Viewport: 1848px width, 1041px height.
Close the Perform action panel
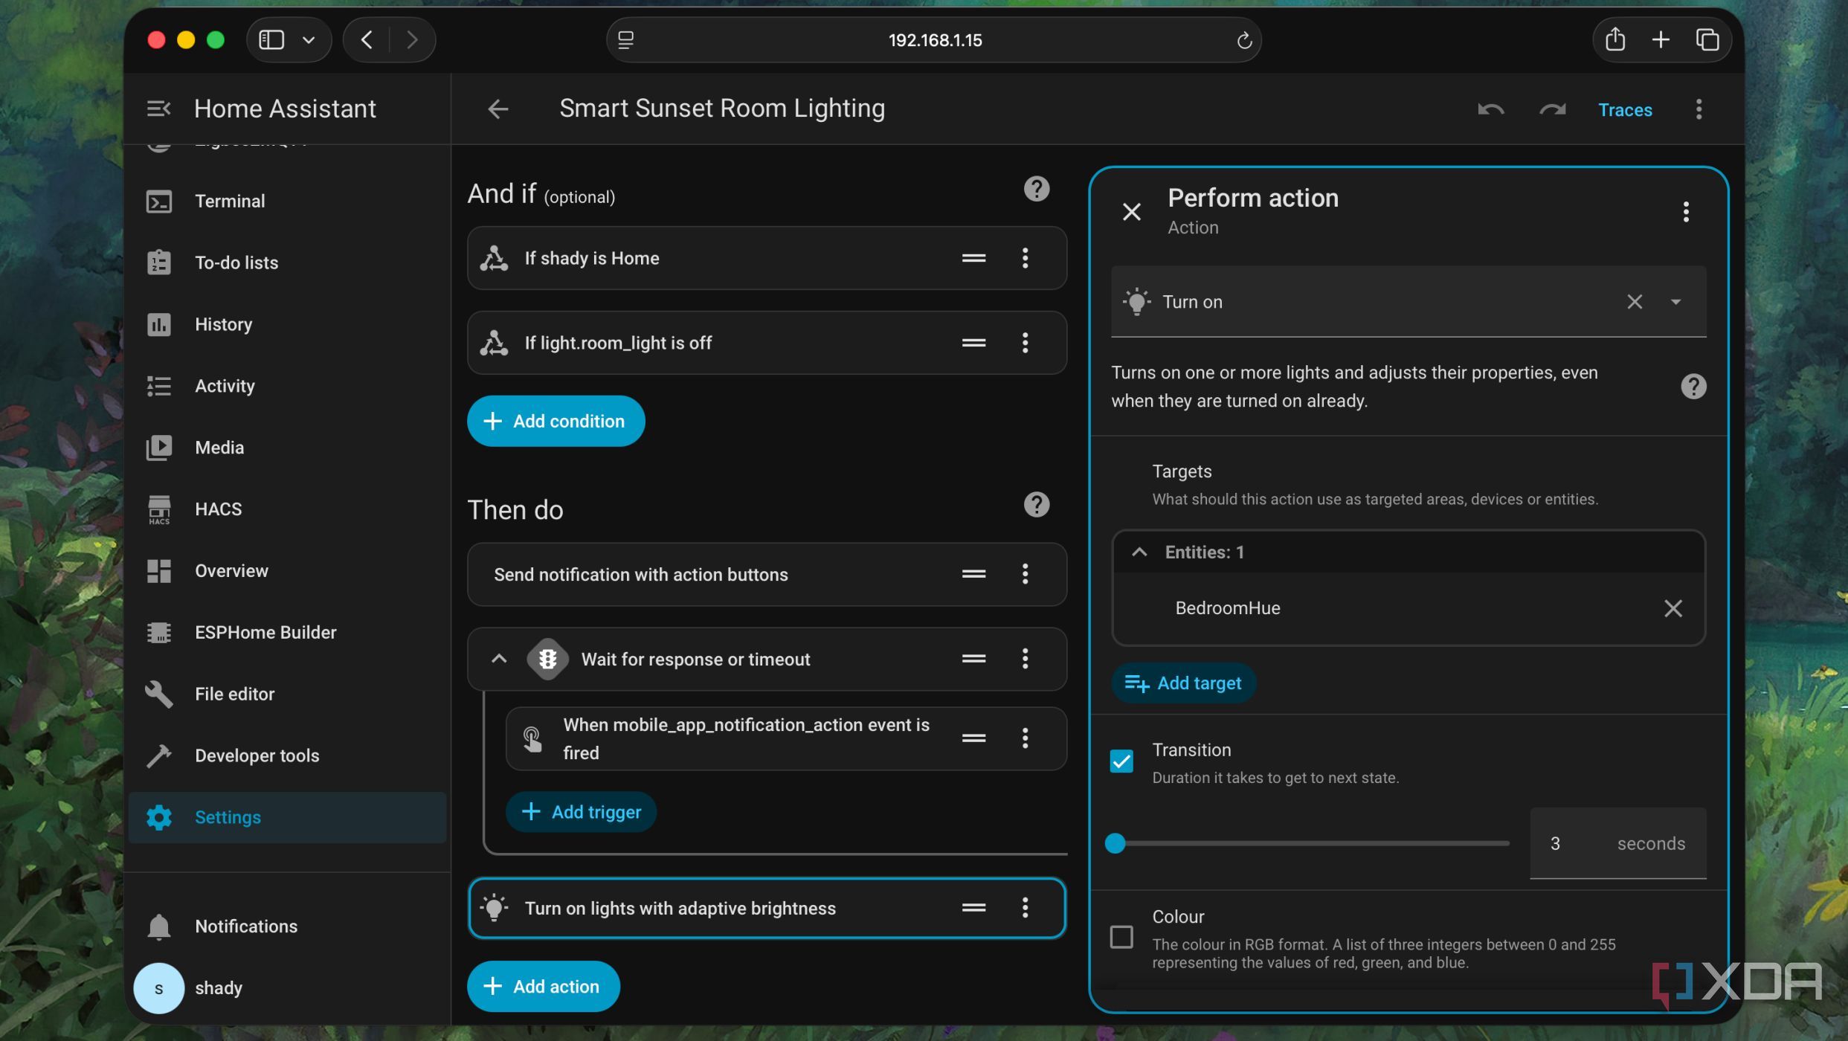1131,212
